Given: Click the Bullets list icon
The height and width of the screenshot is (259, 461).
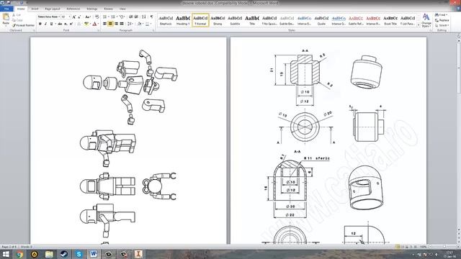Looking at the screenshot, I should tap(105, 17).
